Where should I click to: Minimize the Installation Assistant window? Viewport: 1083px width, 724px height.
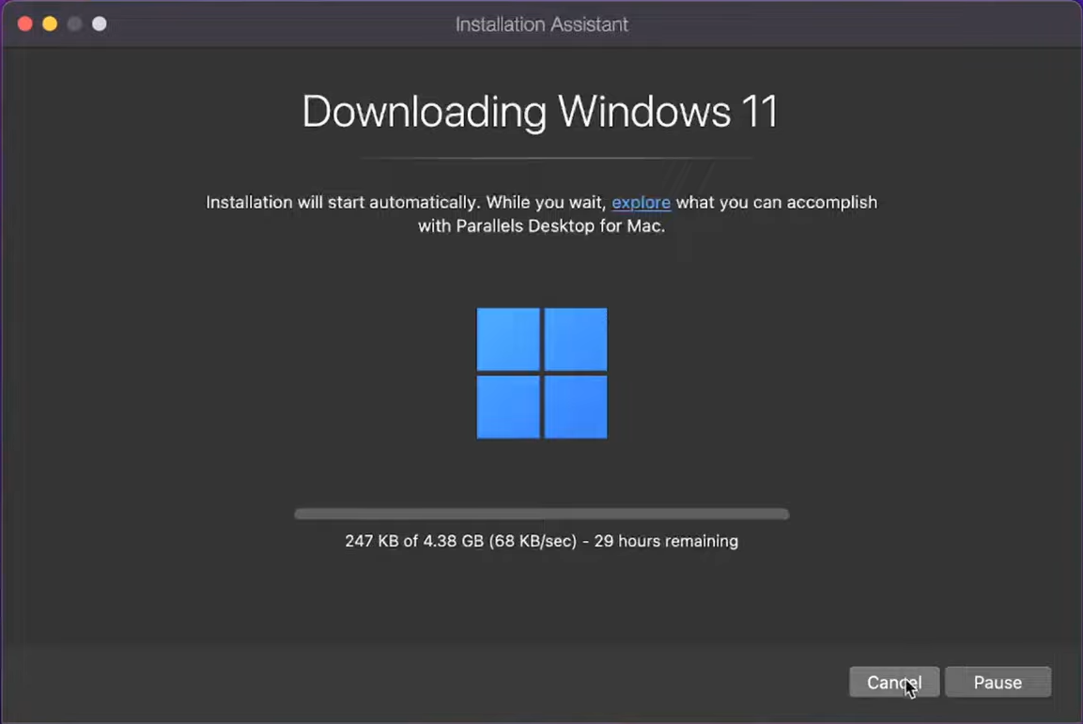(51, 24)
